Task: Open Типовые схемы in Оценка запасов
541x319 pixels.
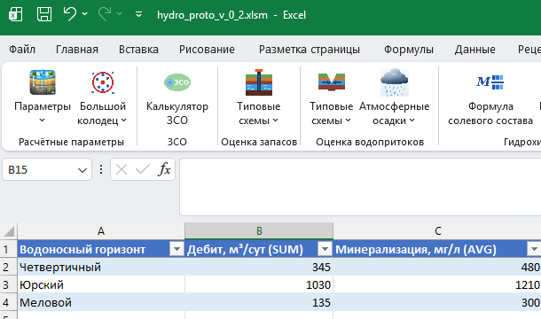Action: 258,97
